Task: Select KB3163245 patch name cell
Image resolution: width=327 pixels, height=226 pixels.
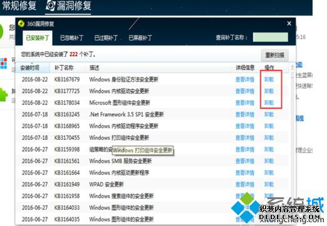Action: [x=67, y=114]
